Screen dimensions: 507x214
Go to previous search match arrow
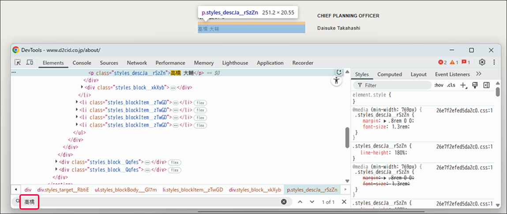tap(300, 202)
